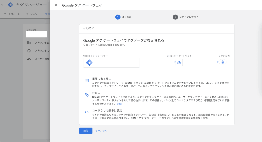
Task: Click the はじめに step label
Action: point(126,17)
